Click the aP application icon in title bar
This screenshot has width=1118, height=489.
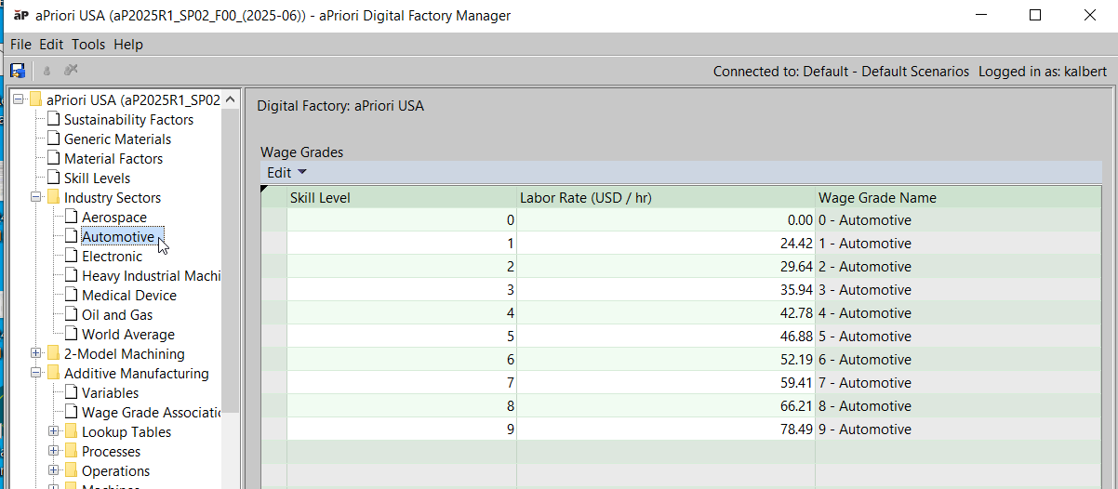(x=20, y=15)
